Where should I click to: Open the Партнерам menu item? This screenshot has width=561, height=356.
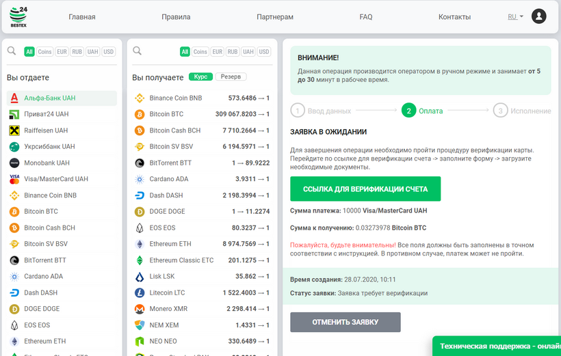(x=275, y=17)
